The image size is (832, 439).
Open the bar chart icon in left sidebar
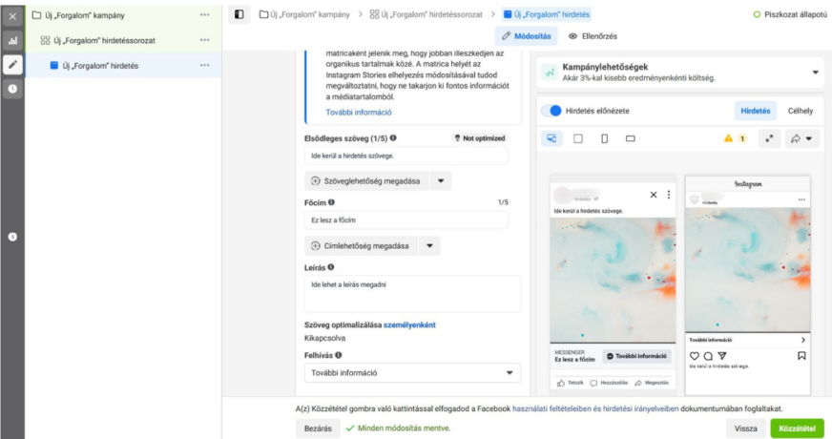[12, 41]
